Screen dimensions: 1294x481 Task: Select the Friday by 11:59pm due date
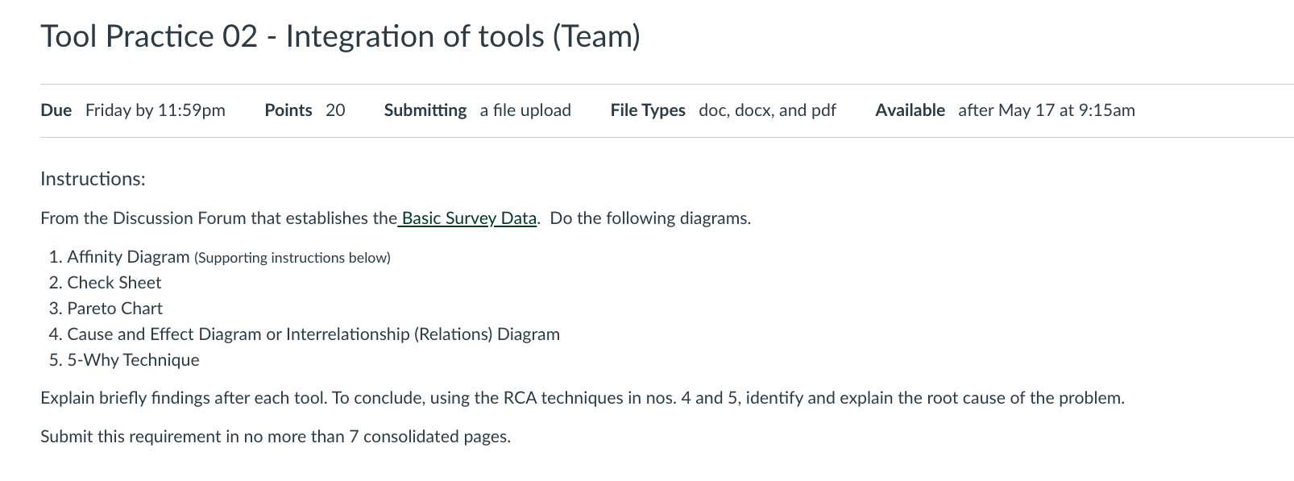156,110
